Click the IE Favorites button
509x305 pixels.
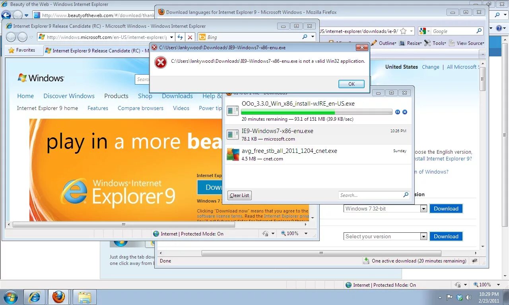[x=22, y=50]
